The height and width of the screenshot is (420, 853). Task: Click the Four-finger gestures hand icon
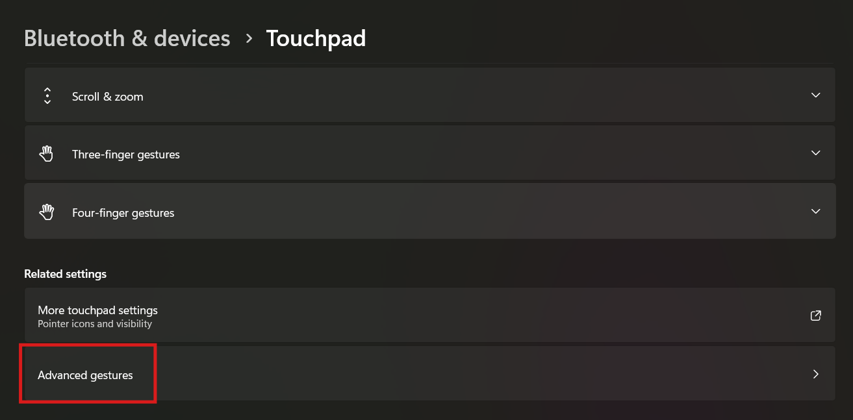point(46,211)
